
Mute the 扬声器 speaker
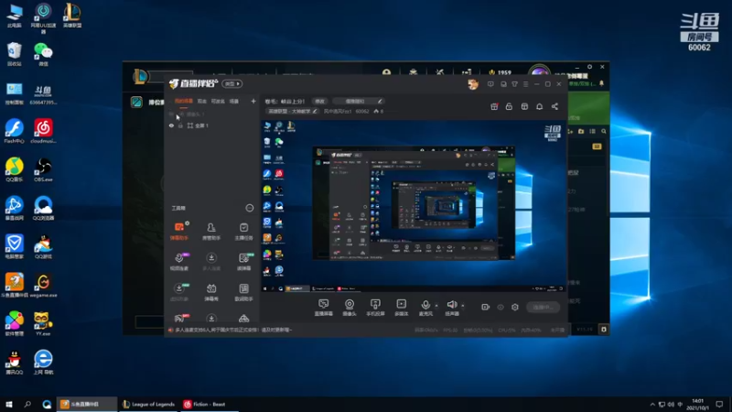tap(452, 308)
